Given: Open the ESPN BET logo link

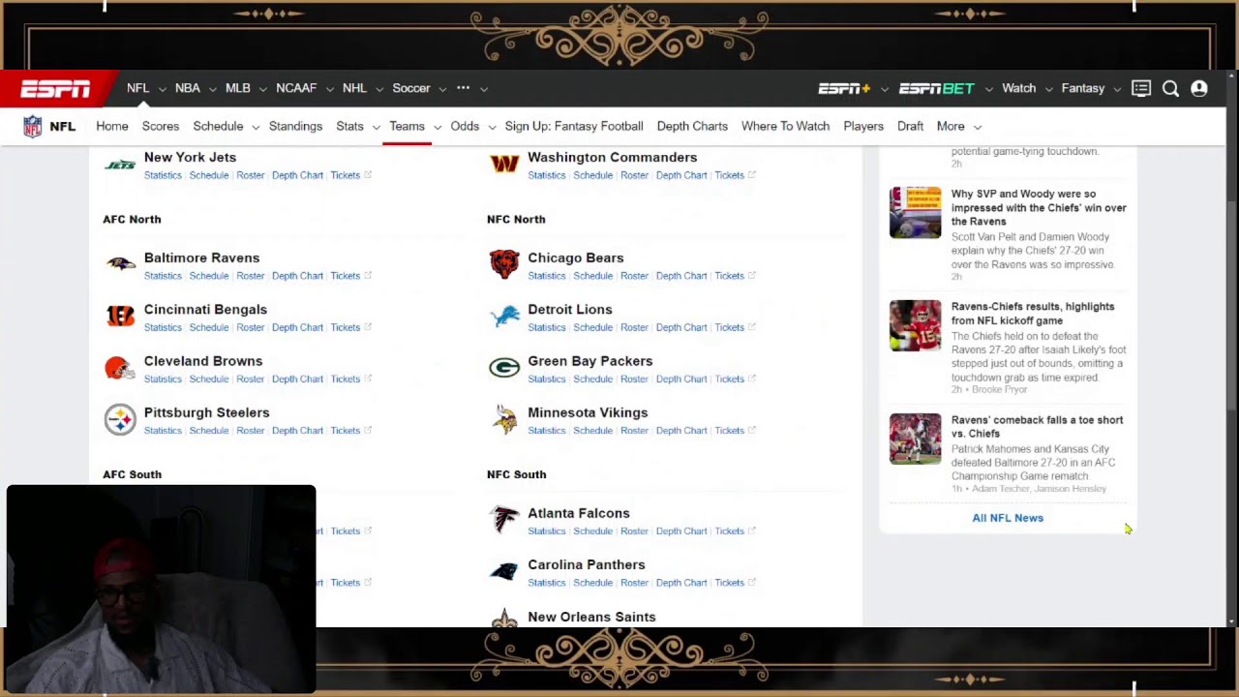Looking at the screenshot, I should [x=937, y=89].
